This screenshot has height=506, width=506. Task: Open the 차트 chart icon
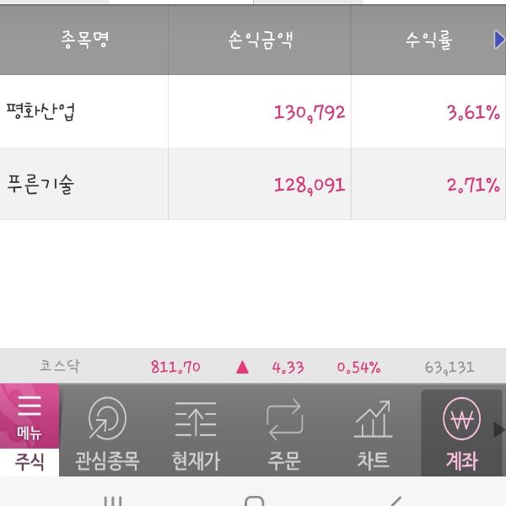pyautogui.click(x=373, y=430)
